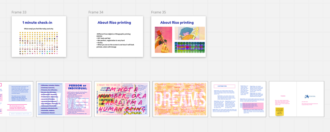Select the Frame 34 title label
Image resolution: width=330 pixels, height=132 pixels.
[x=96, y=12]
